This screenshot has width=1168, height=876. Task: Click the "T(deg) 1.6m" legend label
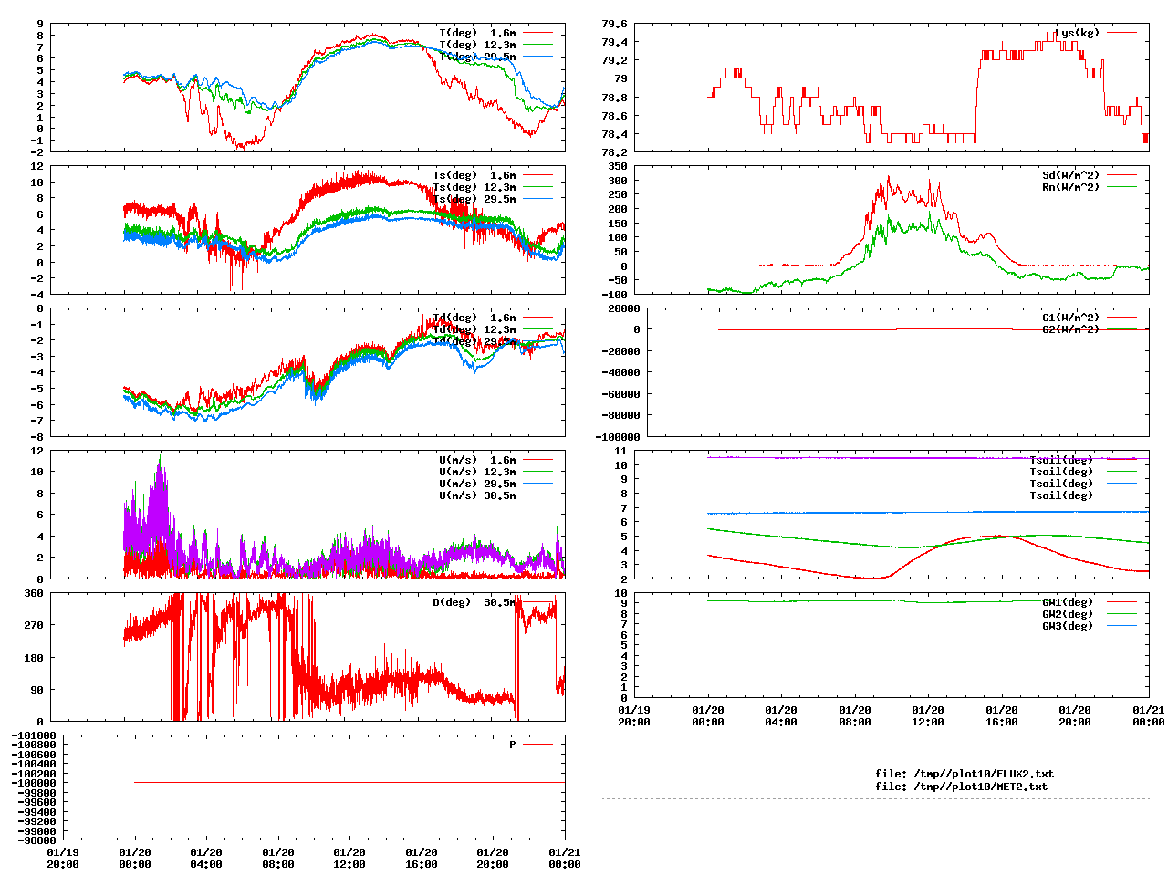point(477,33)
